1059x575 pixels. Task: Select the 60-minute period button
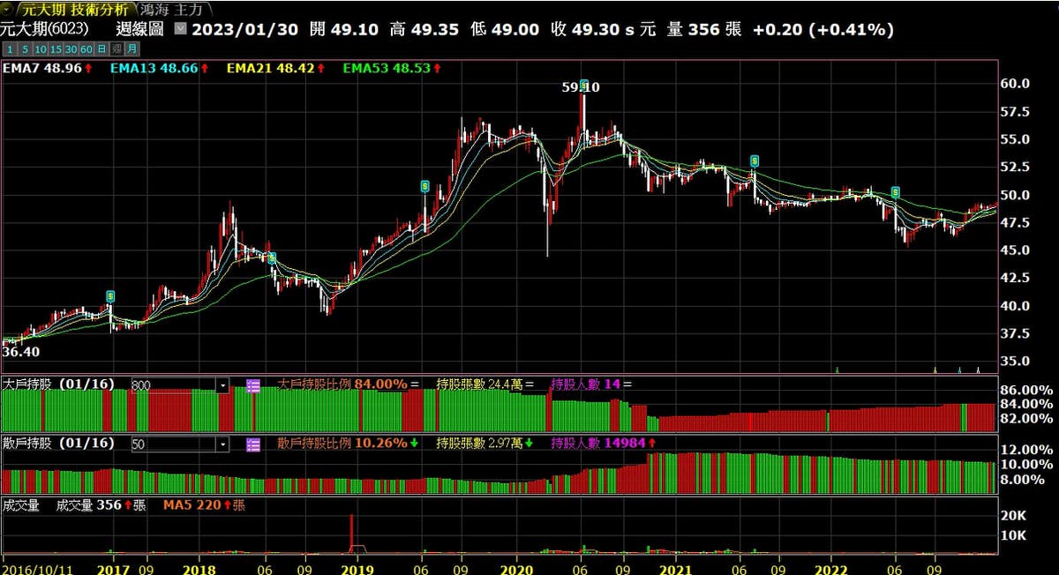(x=86, y=49)
